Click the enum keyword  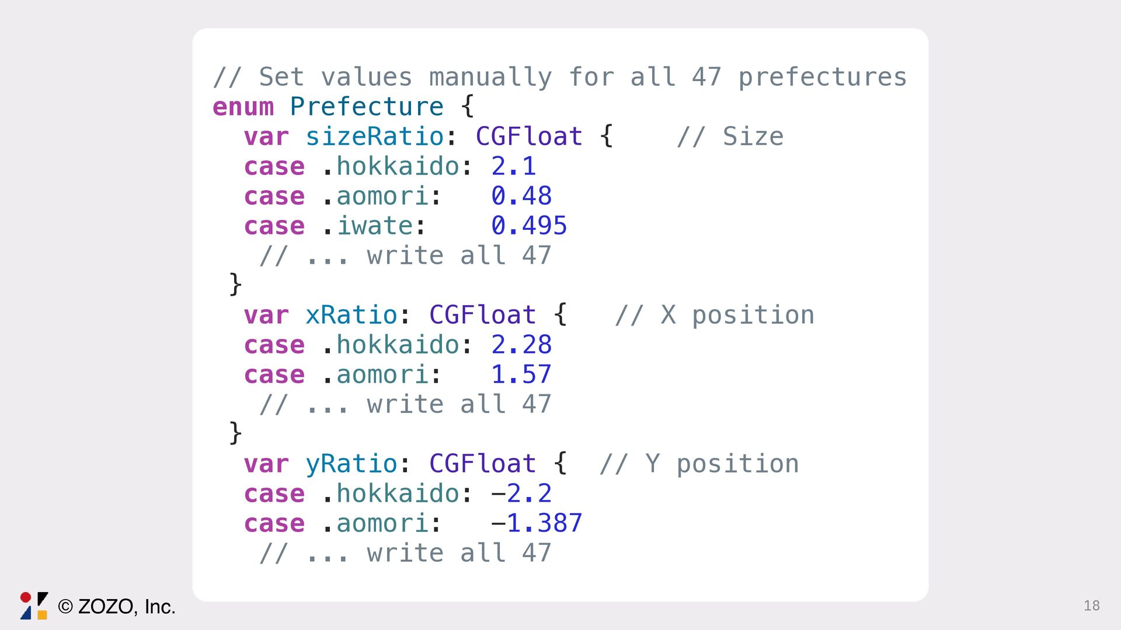click(x=243, y=107)
